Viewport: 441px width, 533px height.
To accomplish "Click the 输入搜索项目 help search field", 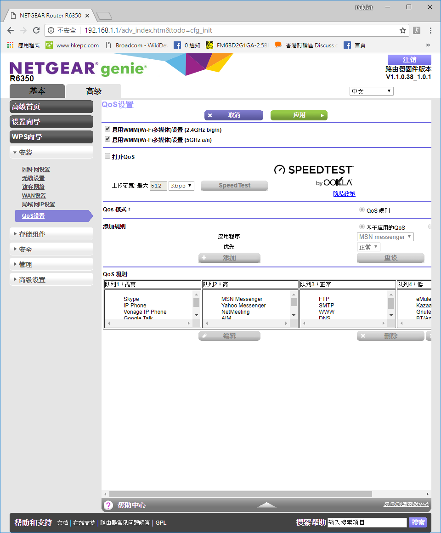I will click(367, 522).
